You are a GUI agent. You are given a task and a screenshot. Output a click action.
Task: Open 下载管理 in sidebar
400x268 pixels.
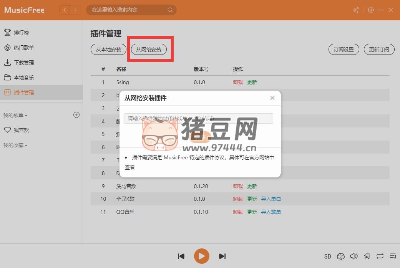pos(41,63)
